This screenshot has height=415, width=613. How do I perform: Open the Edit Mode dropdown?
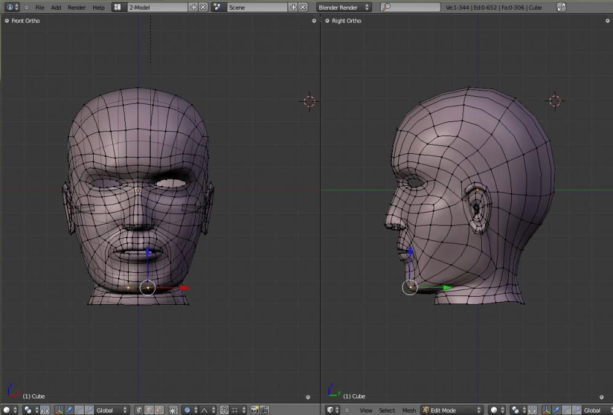tap(452, 410)
